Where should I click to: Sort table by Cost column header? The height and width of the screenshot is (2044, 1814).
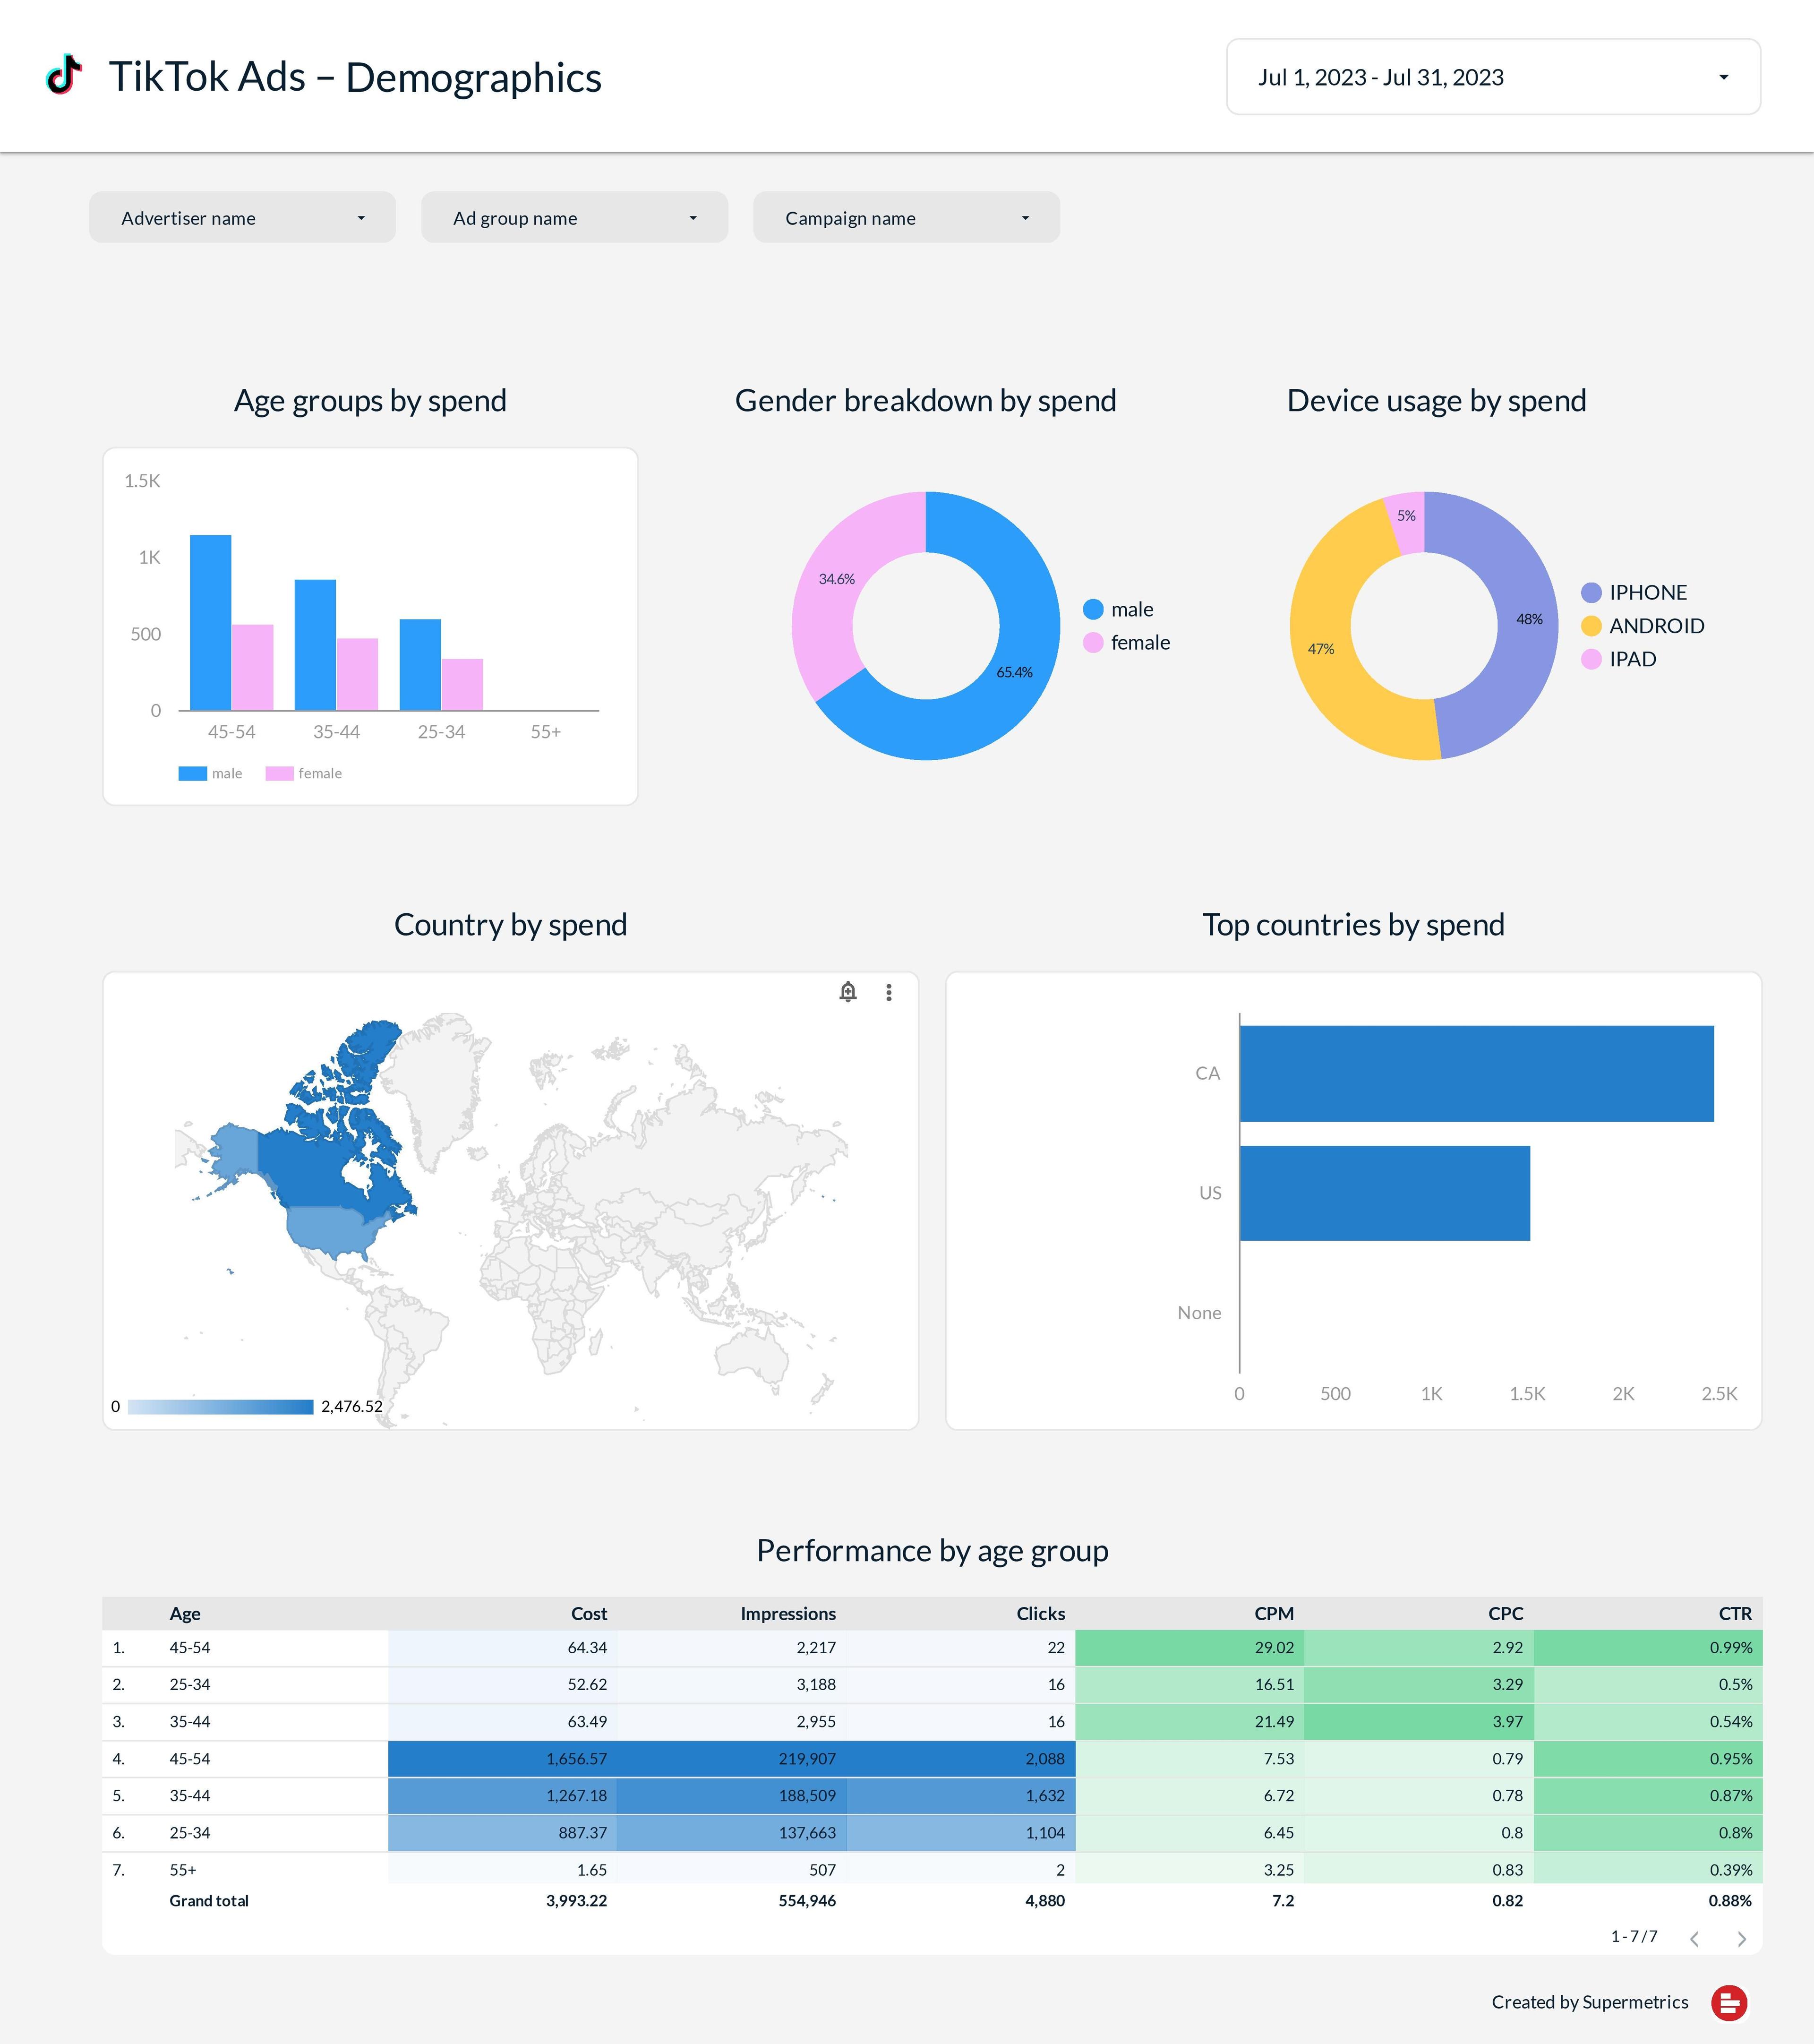pyautogui.click(x=589, y=1613)
